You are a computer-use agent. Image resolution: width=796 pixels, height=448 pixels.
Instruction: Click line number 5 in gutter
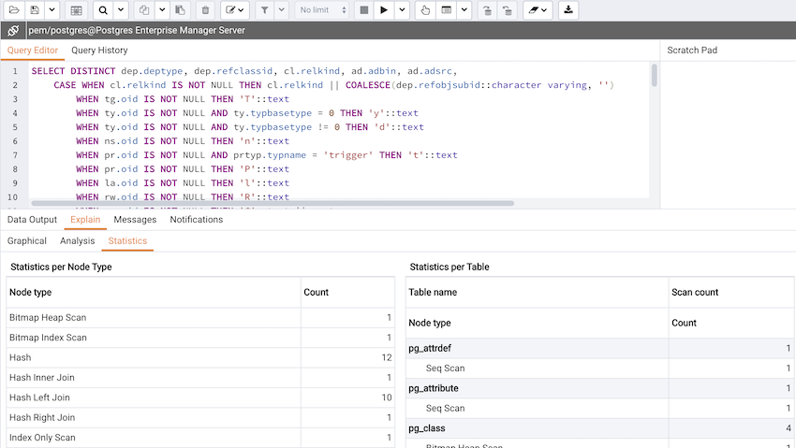(x=15, y=127)
